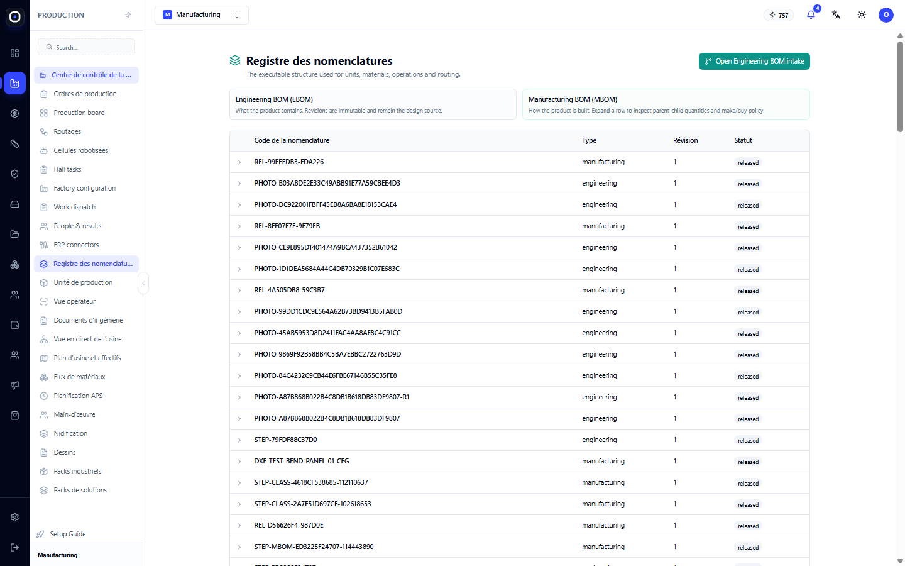
Task: Open the user avatar O menu
Action: point(886,14)
